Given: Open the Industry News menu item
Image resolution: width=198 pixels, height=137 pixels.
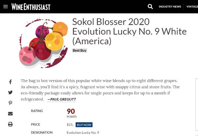Looking at the screenshot, I should point(170,7).
